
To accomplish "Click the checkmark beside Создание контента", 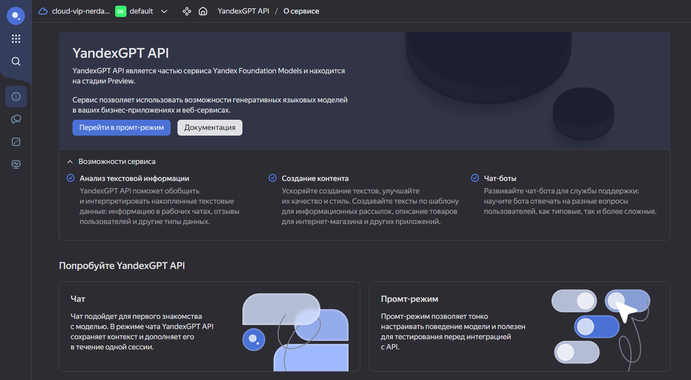I will pyautogui.click(x=272, y=178).
